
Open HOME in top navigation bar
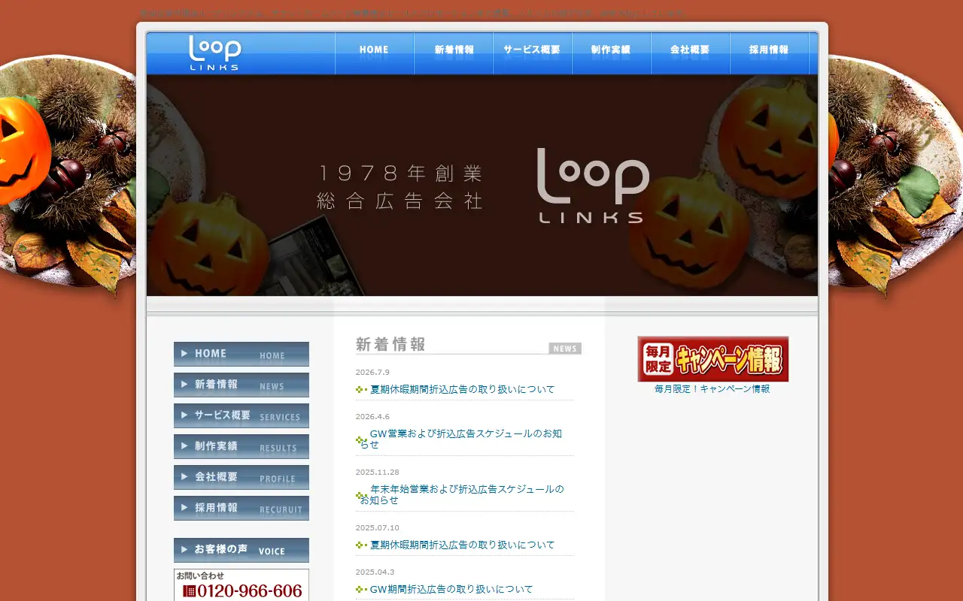(x=375, y=53)
